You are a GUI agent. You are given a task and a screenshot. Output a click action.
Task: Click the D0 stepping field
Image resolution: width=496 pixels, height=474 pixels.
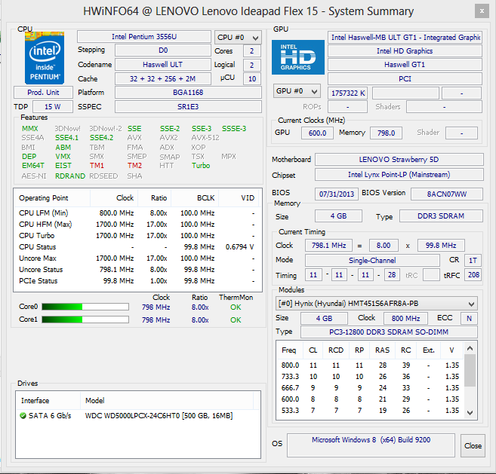(x=162, y=50)
